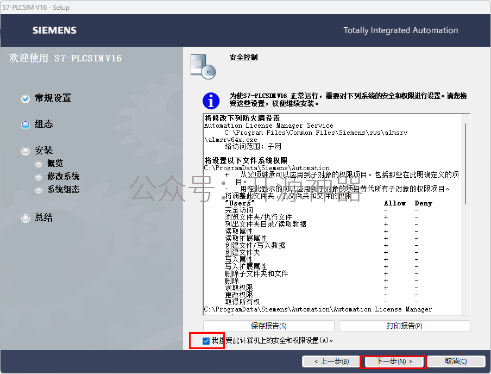491x374 pixels.
Task: Click 将修改下列防火墙设置 heading in report
Action: (242, 118)
